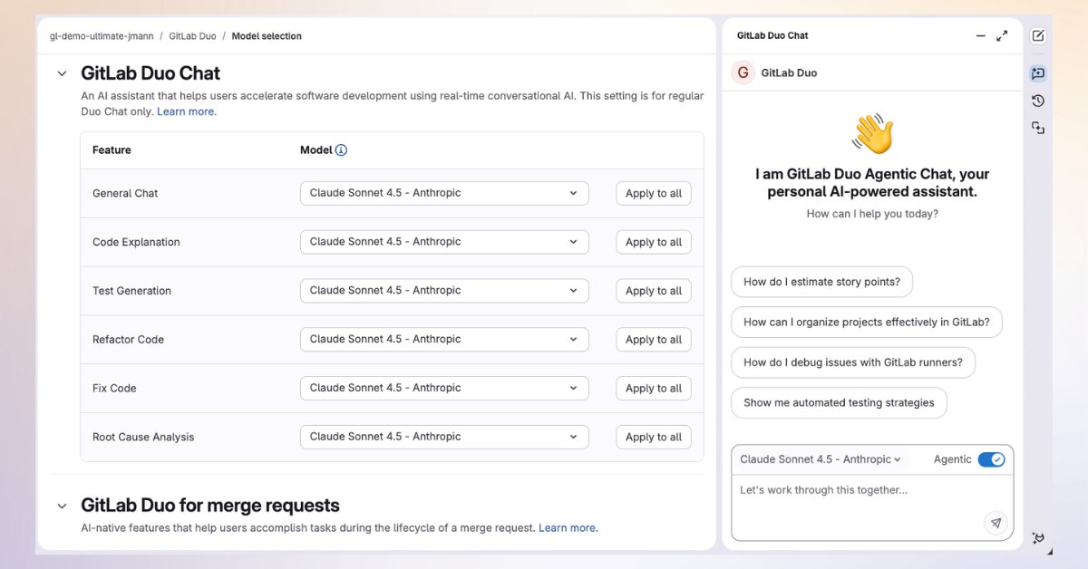The width and height of the screenshot is (1088, 569).
Task: Go to gl-demo-ultimate-jmann breadcrumb
Action: point(101,36)
